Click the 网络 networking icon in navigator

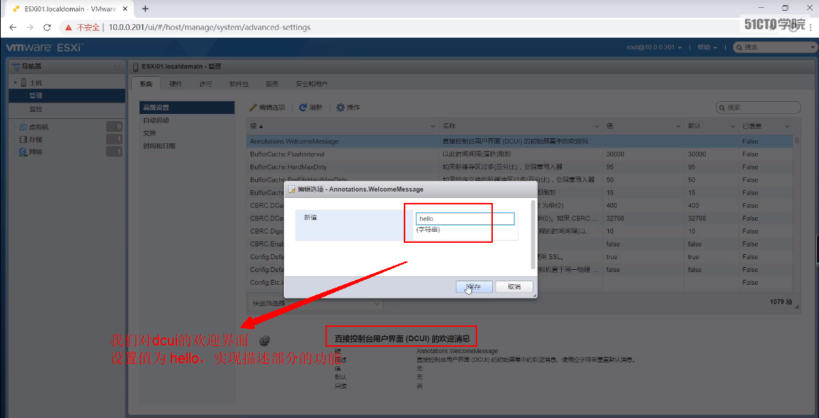(x=23, y=152)
